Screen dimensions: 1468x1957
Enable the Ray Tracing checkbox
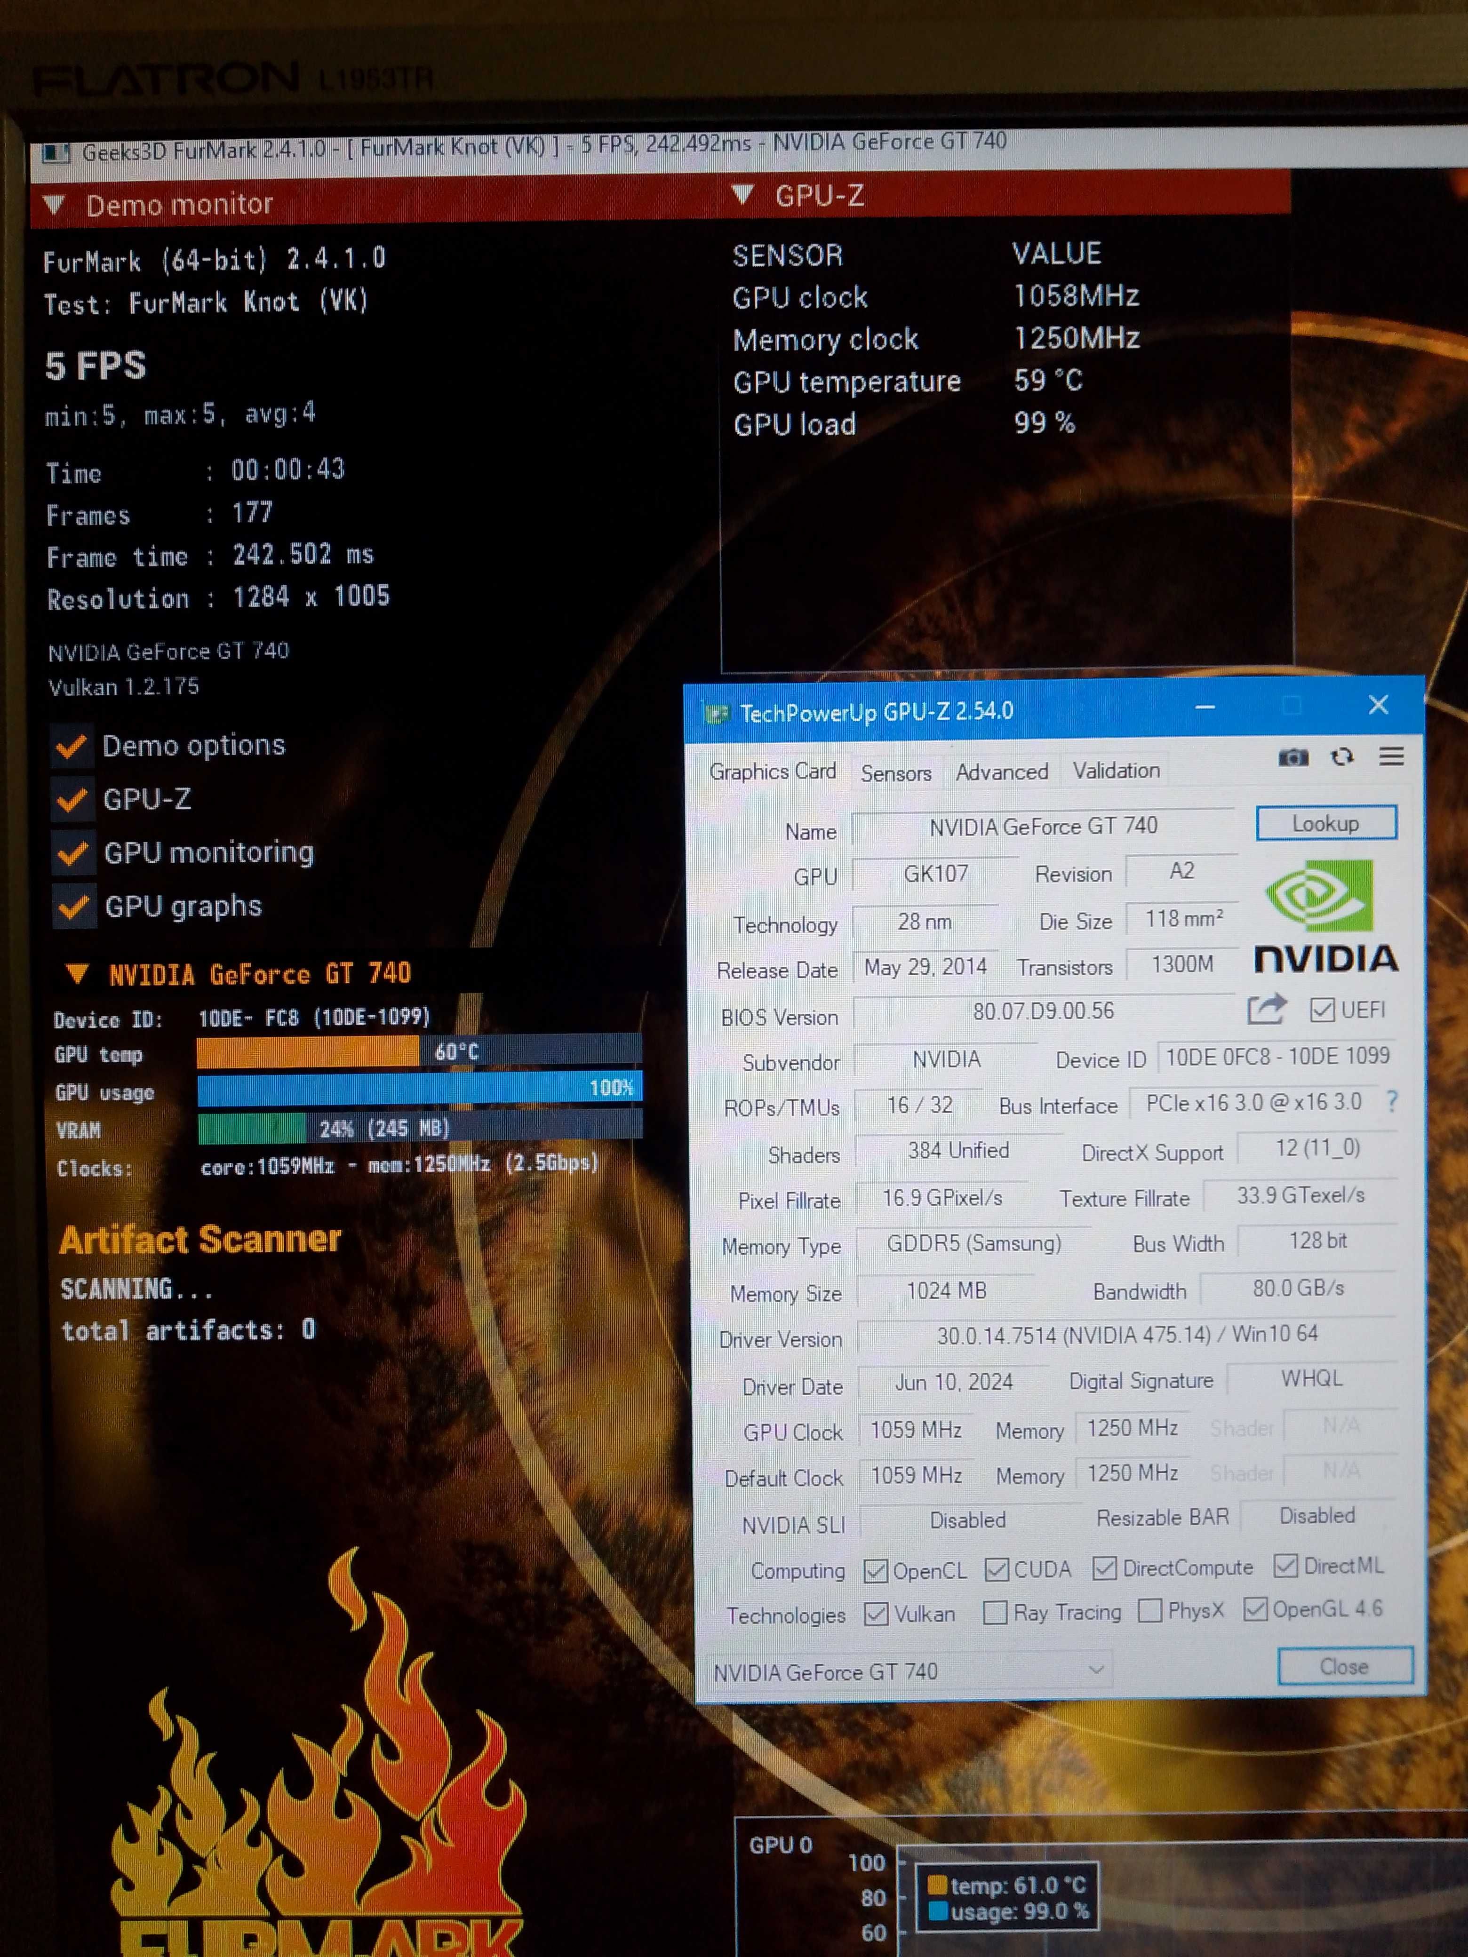click(x=995, y=1613)
